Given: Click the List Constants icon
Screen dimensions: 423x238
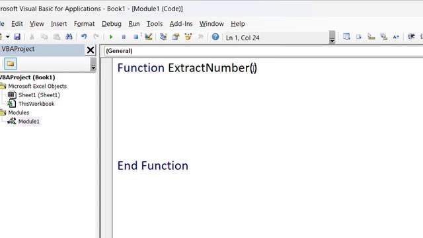Looking at the screenshot, I should tap(359, 37).
